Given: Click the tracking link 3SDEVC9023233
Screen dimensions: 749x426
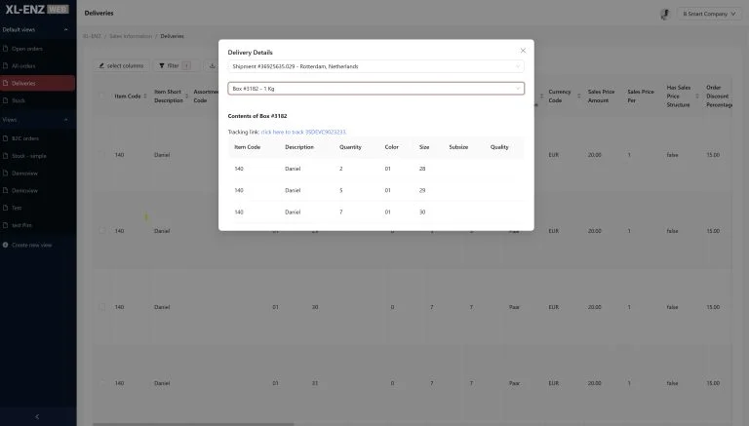Looking at the screenshot, I should [x=303, y=131].
